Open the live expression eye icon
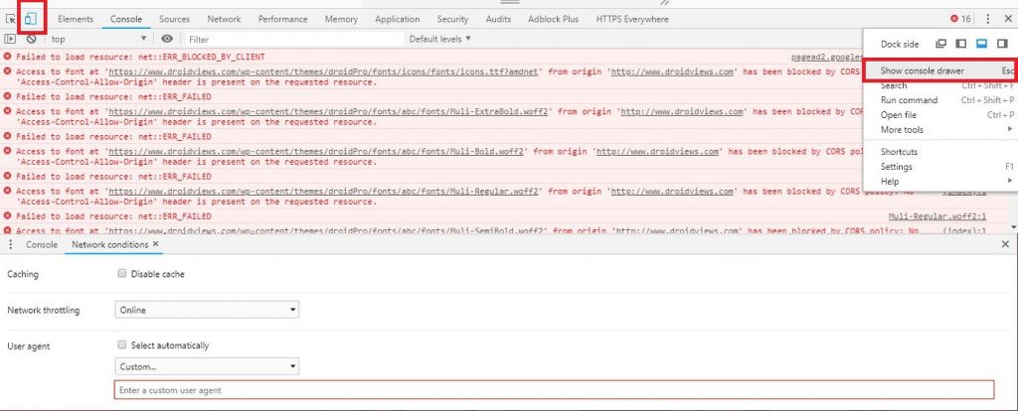This screenshot has width=1018, height=411. (x=167, y=39)
